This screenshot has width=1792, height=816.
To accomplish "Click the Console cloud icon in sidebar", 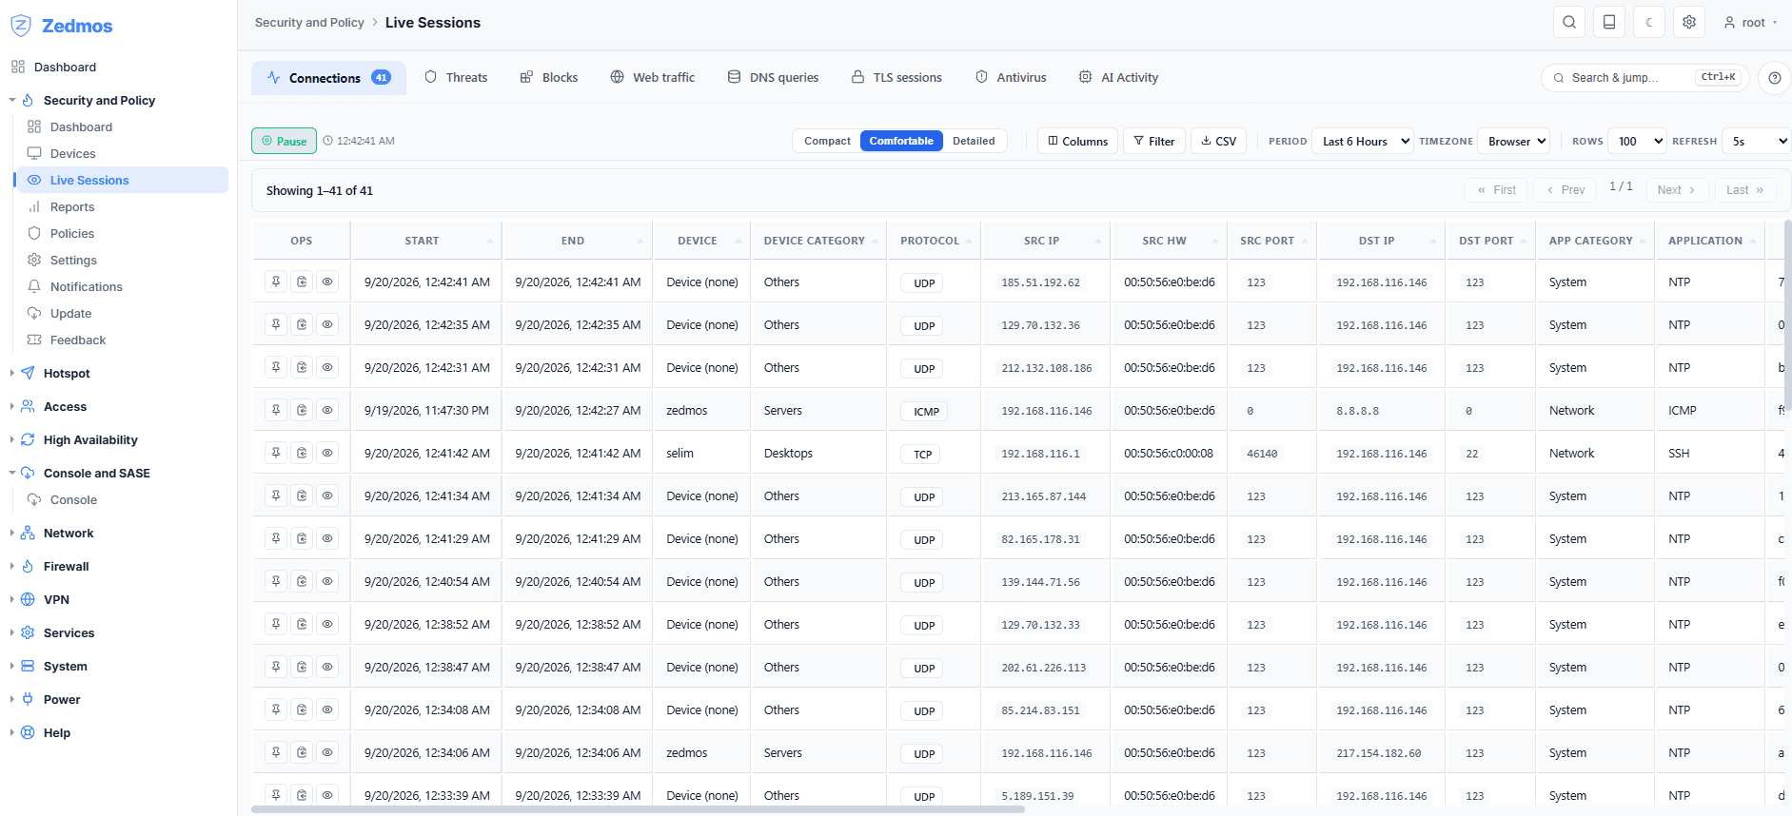I will click(x=34, y=499).
